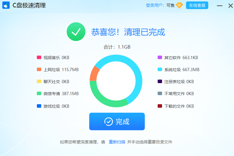Click the cyan 系统垃圾 legend swatch
The height and width of the screenshot is (156, 234).
coord(160,70)
